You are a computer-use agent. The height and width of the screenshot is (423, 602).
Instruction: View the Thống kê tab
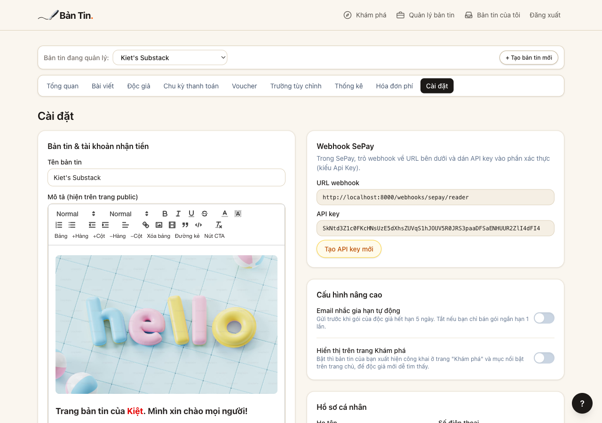[x=349, y=86]
